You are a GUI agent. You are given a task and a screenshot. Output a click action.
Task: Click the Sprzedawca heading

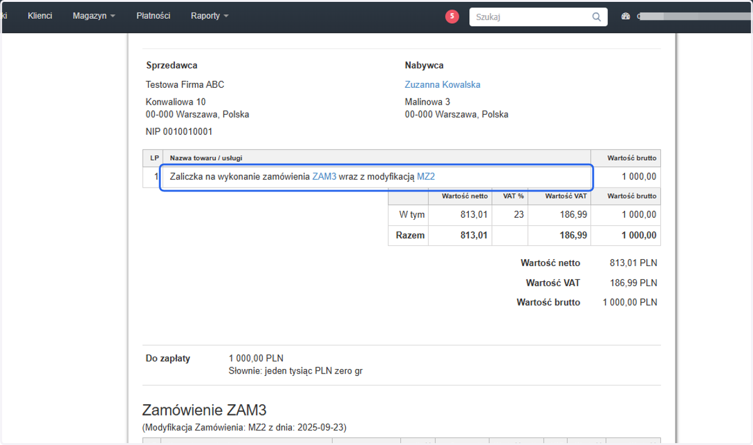coord(172,65)
